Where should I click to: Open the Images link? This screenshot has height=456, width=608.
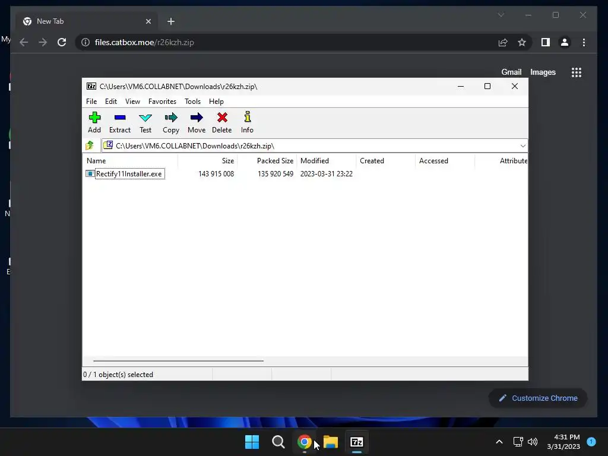[543, 72]
